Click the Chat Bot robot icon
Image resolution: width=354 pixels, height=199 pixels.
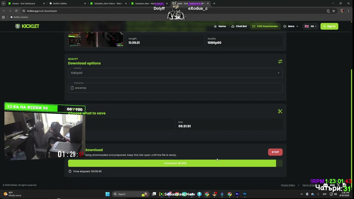click(x=233, y=26)
